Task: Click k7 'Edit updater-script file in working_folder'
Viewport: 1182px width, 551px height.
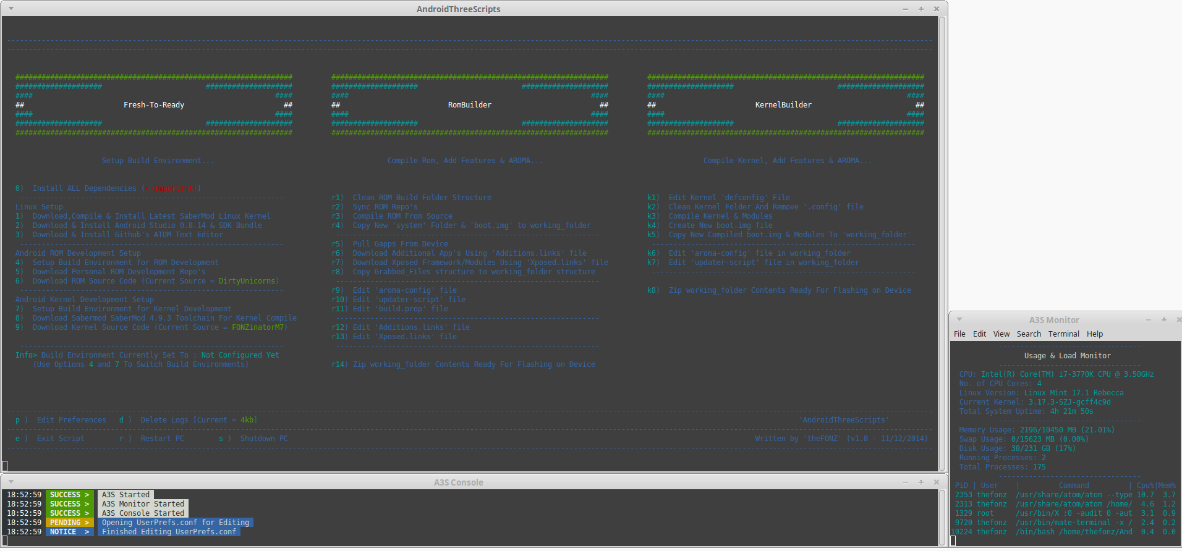Action: click(x=753, y=263)
